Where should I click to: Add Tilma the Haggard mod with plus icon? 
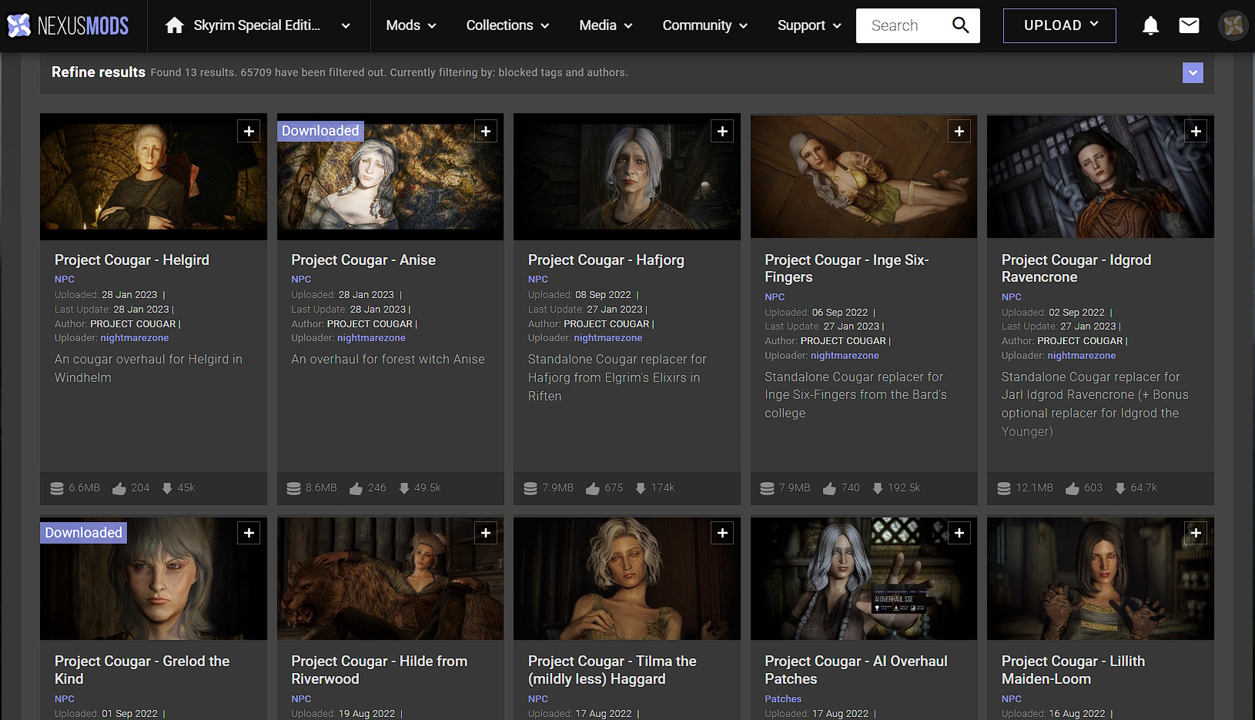coord(722,533)
